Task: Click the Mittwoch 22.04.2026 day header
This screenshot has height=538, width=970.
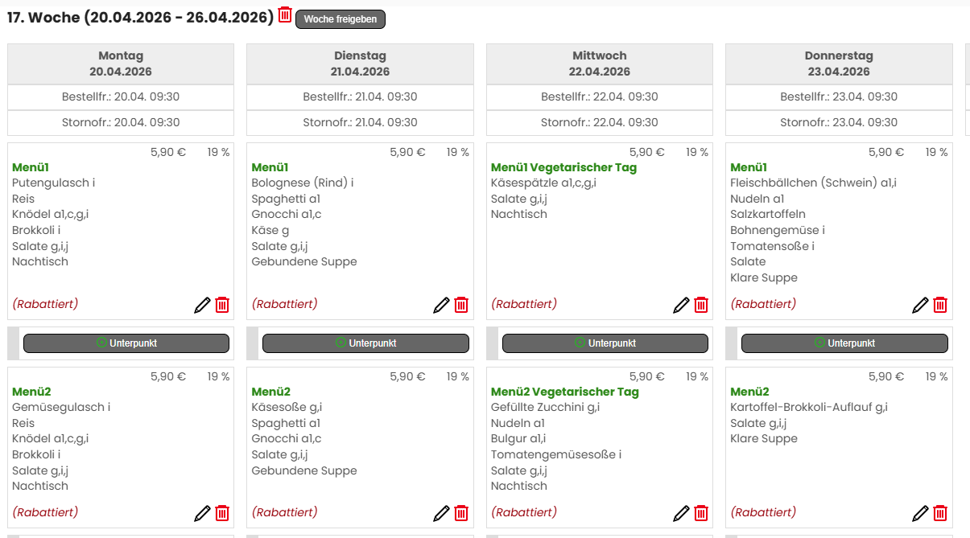Action: point(600,64)
